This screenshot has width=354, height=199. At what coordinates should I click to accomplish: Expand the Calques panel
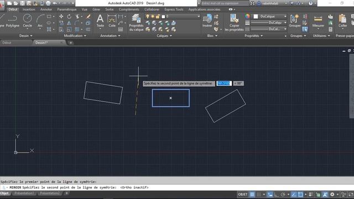(x=164, y=35)
